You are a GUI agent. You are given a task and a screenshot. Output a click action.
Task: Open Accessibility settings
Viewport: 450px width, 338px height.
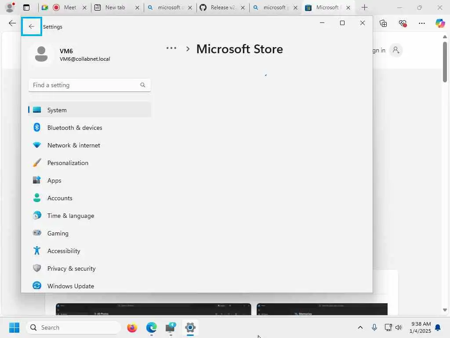coord(90,251)
